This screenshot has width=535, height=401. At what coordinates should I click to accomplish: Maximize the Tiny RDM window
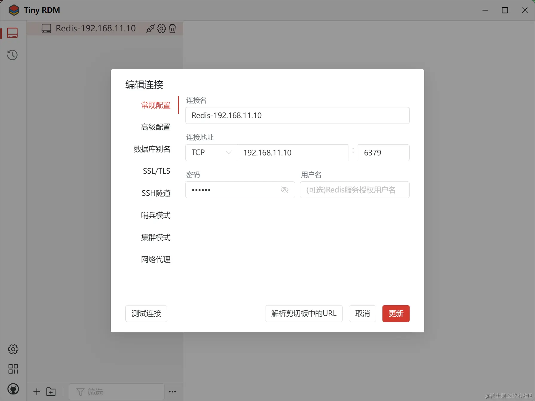point(505,10)
